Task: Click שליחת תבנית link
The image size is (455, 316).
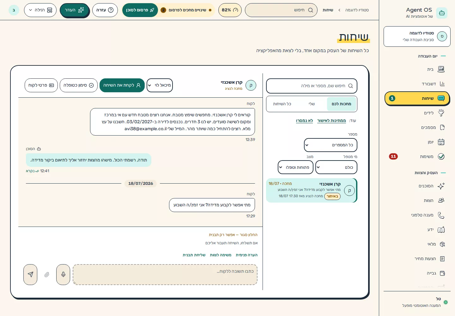Action: click(x=194, y=255)
